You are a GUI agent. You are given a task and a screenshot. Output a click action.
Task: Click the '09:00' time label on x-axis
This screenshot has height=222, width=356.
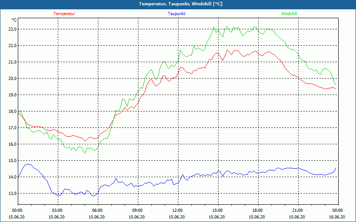coord(137,210)
